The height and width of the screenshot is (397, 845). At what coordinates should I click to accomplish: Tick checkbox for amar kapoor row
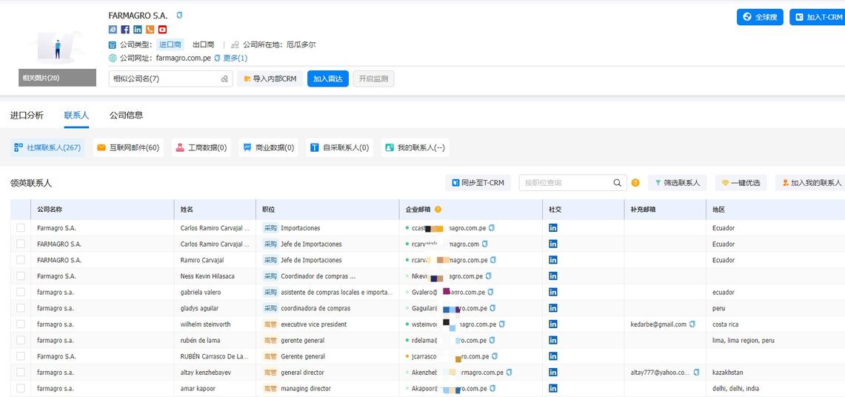click(x=21, y=388)
